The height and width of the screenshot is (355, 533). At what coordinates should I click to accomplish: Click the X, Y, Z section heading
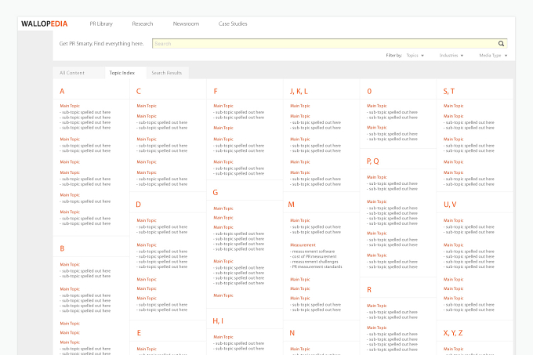tap(453, 333)
